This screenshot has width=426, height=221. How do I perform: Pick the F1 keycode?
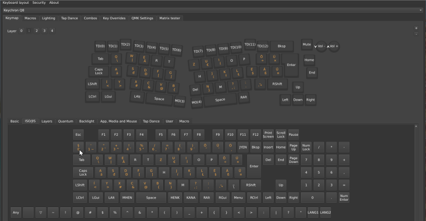(x=103, y=135)
